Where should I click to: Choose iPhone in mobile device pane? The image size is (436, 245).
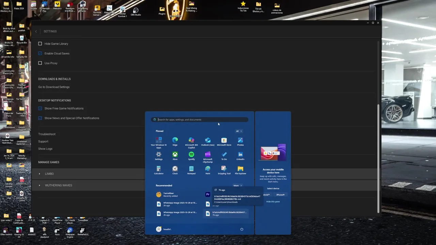pyautogui.click(x=280, y=195)
